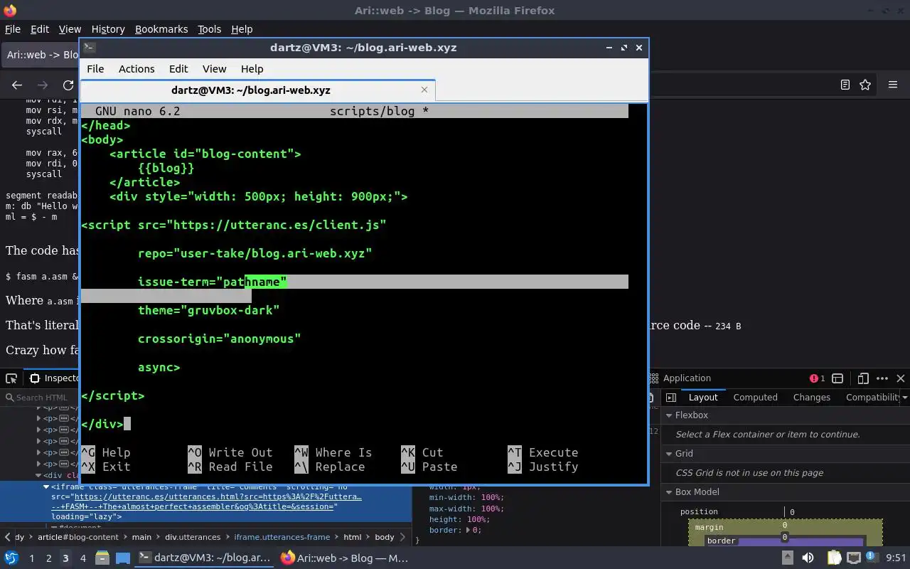Viewport: 910px width, 569px height.
Task: Select the body breadcrumb
Action: (385, 537)
